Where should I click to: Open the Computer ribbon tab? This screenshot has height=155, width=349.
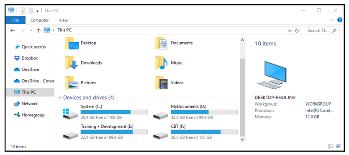(x=40, y=20)
